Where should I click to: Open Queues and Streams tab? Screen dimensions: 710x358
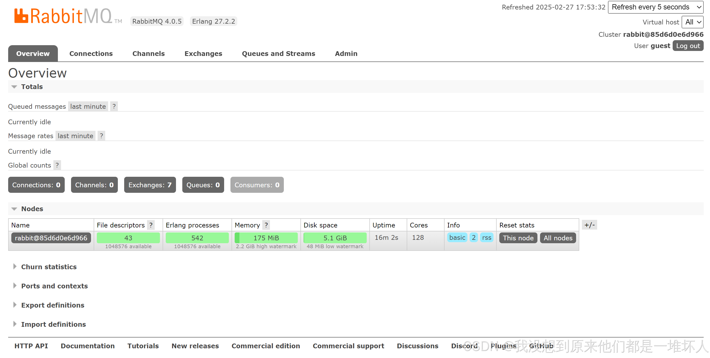click(278, 54)
